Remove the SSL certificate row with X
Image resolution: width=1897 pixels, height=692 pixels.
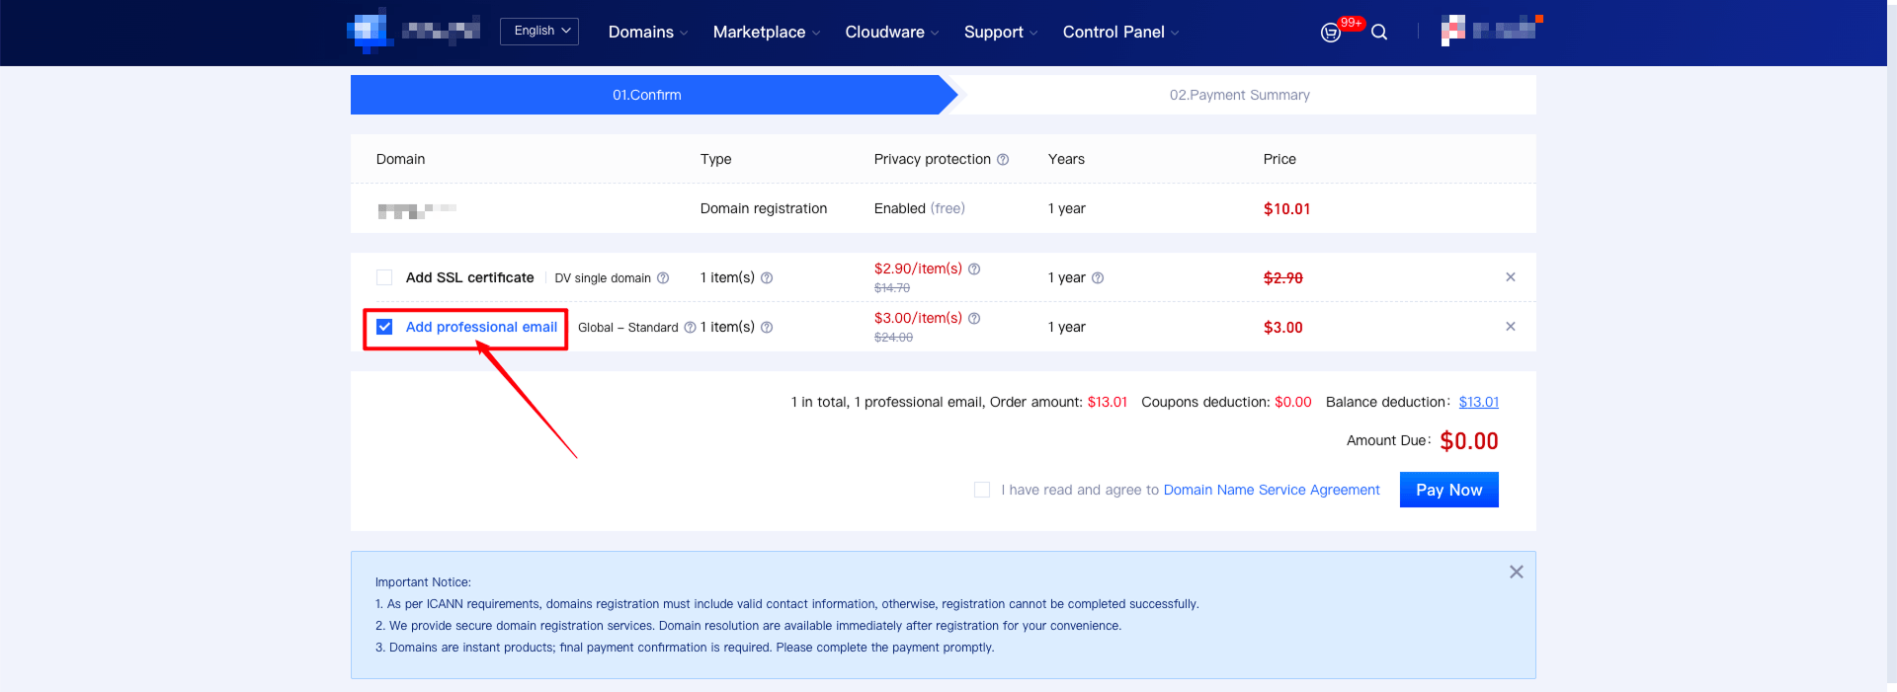1510,277
